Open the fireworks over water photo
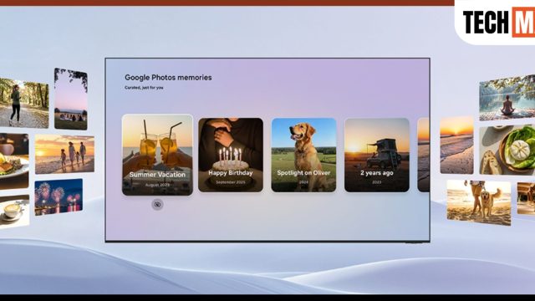Viewport: 535px width, 301px height. pyautogui.click(x=59, y=197)
